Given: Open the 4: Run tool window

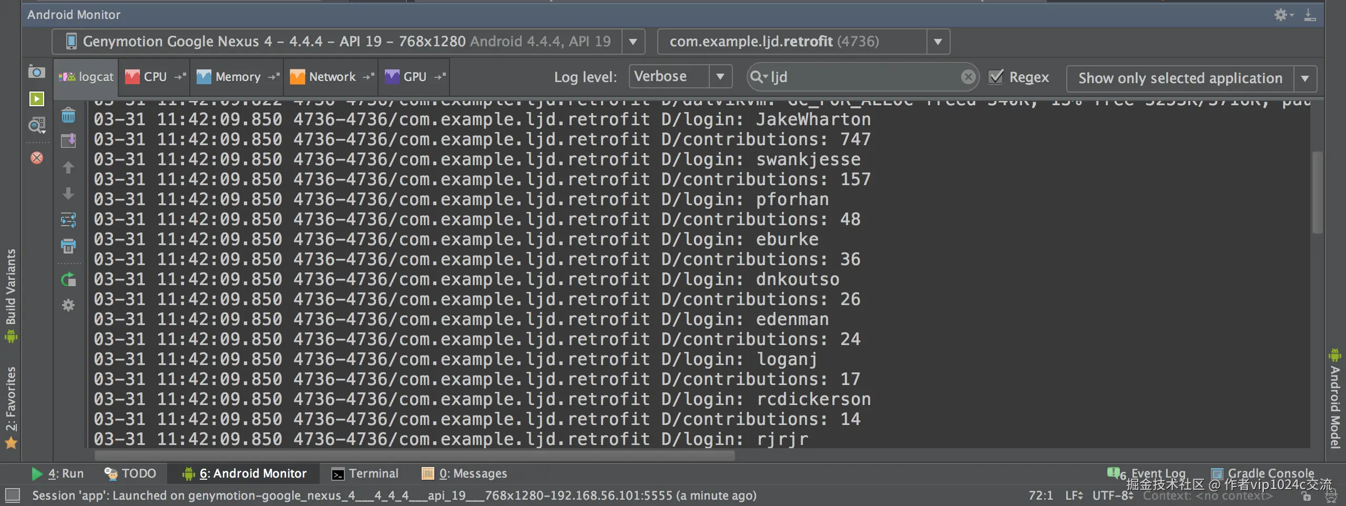Looking at the screenshot, I should pos(57,473).
